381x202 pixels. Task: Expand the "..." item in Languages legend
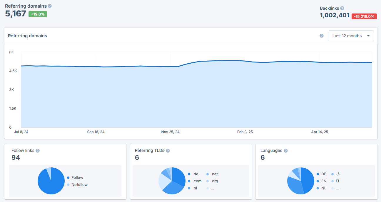tap(337, 188)
